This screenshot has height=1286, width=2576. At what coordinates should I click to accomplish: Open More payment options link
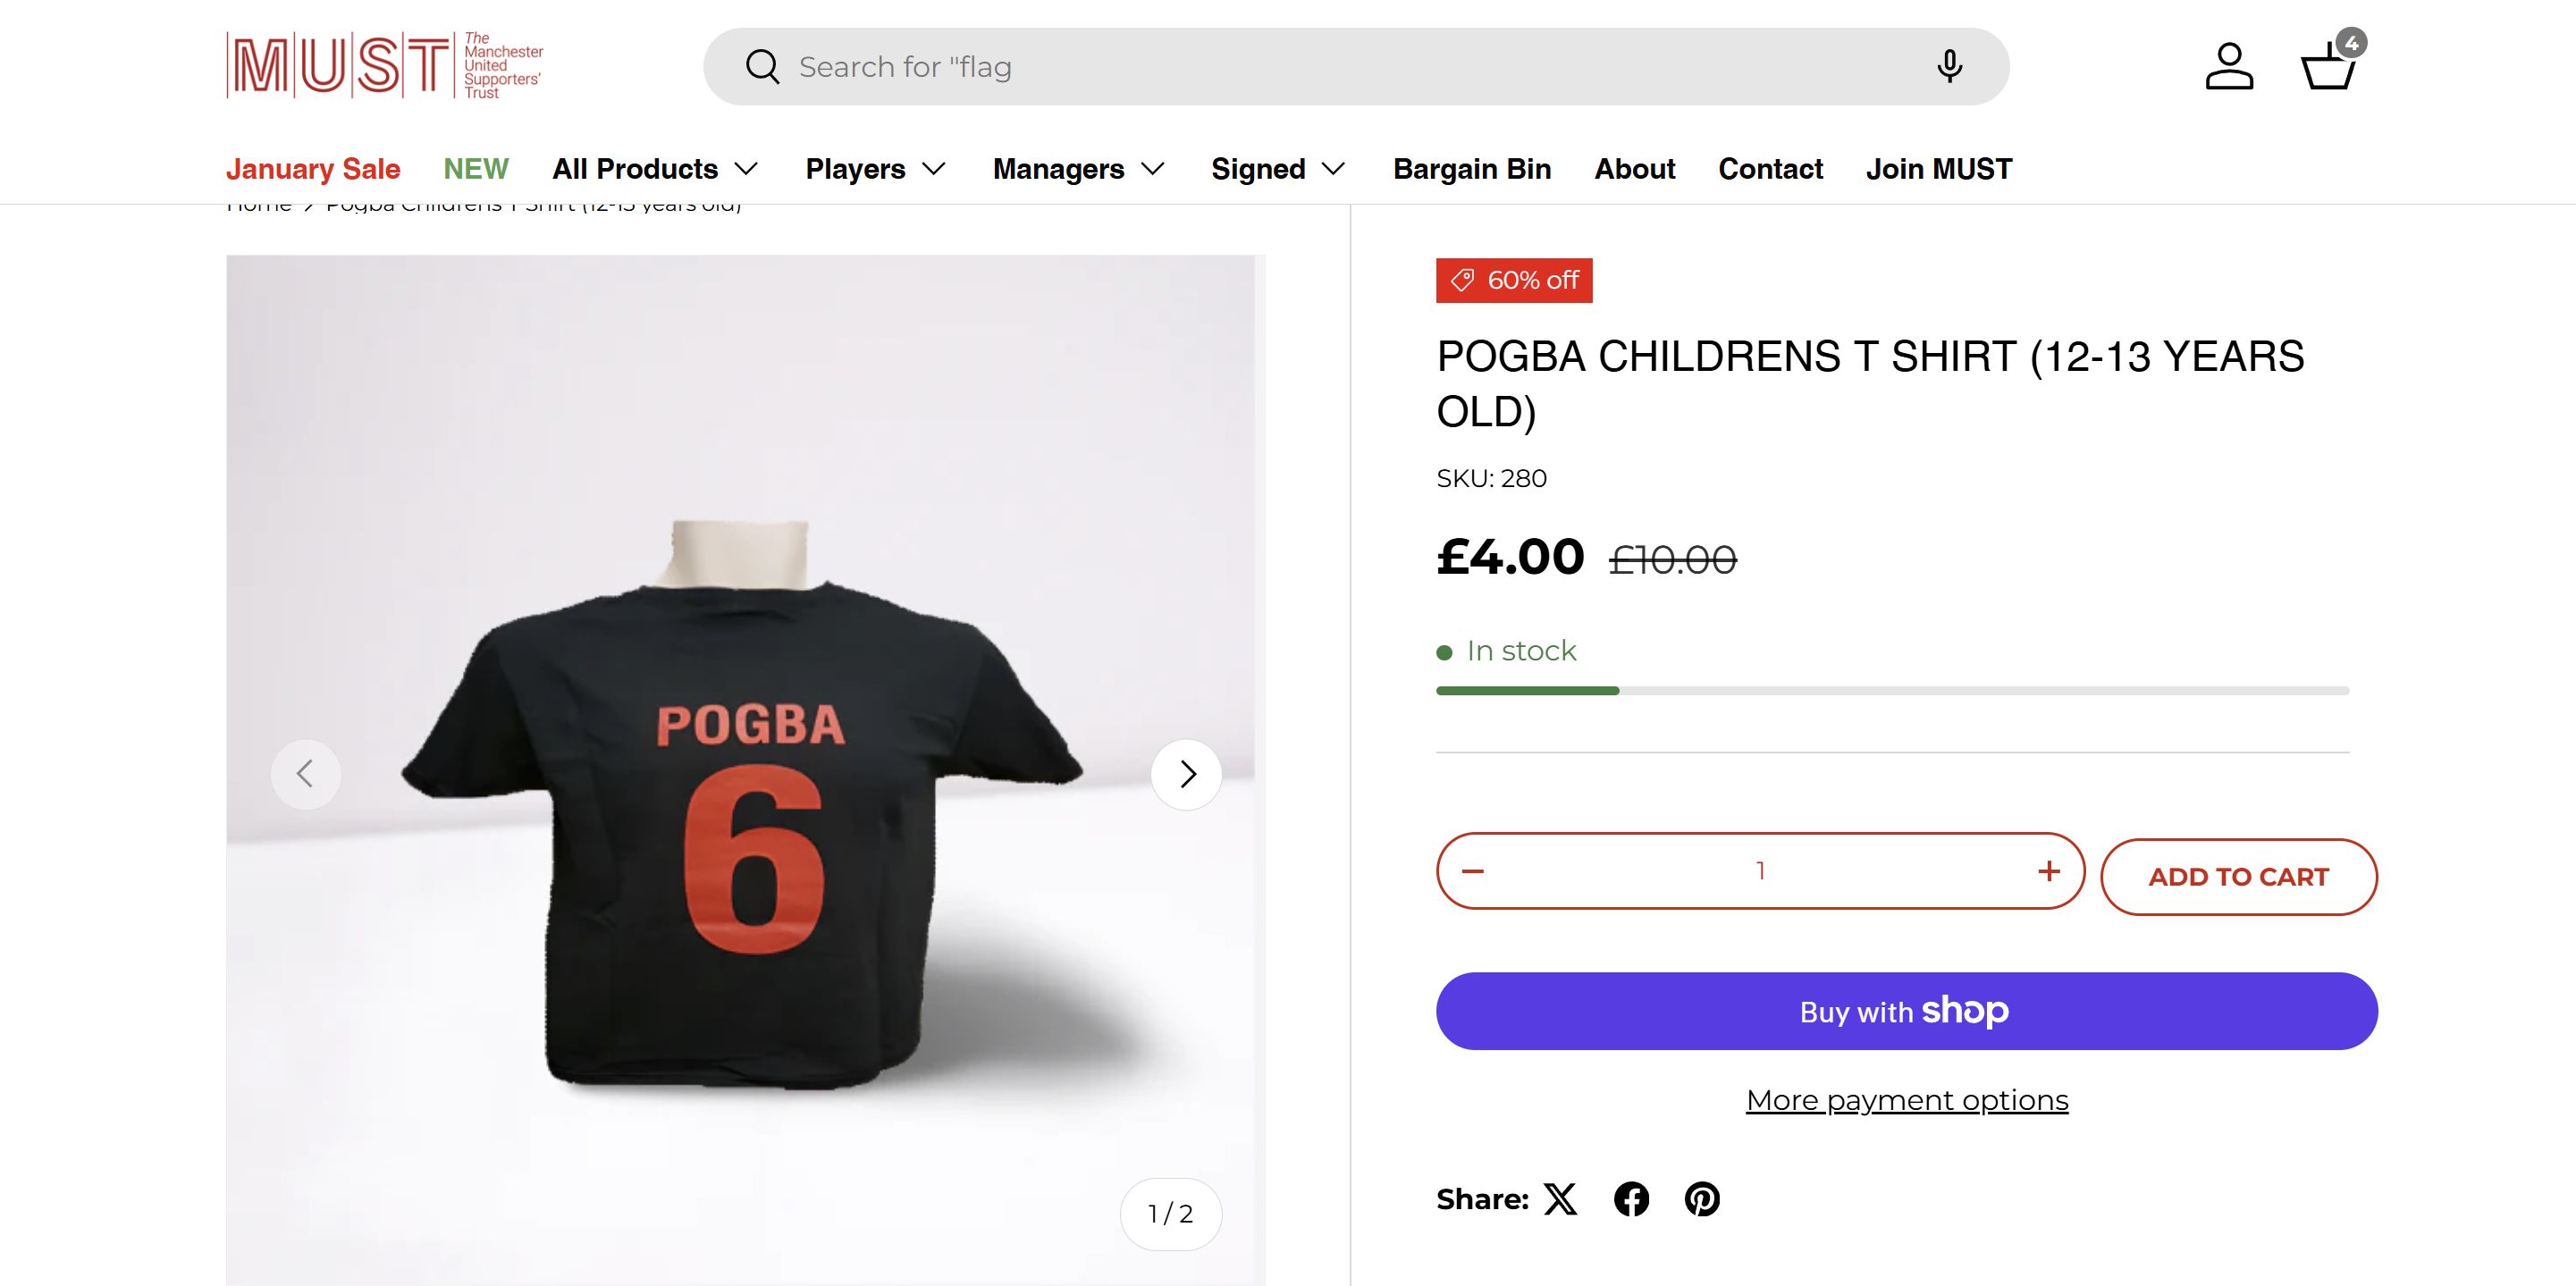(1907, 1100)
